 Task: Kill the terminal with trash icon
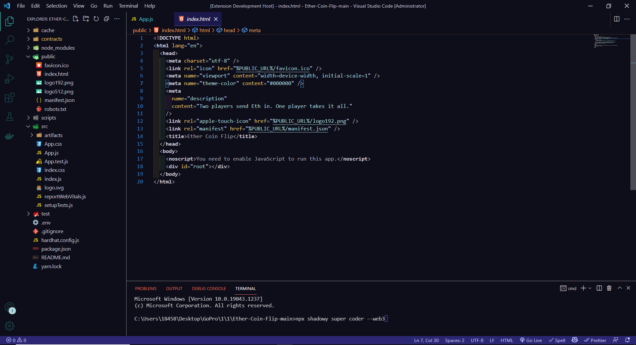[609, 288]
